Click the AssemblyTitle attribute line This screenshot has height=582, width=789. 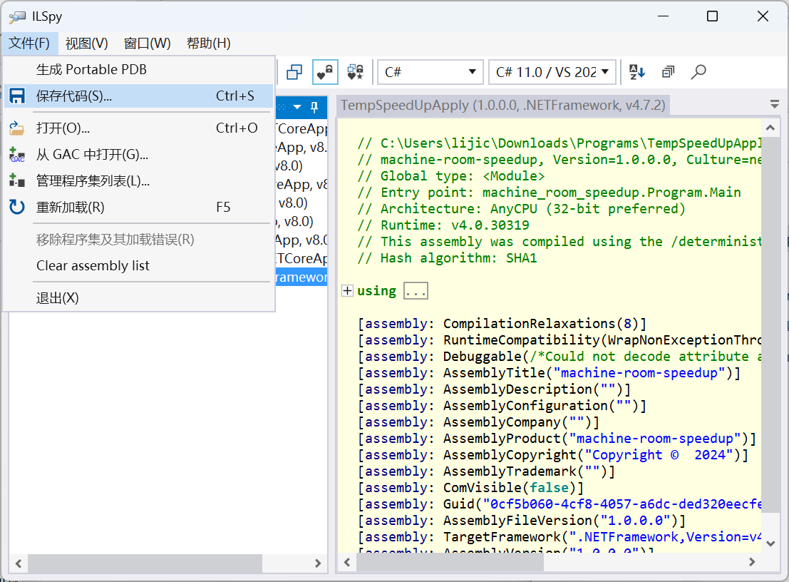pyautogui.click(x=549, y=373)
